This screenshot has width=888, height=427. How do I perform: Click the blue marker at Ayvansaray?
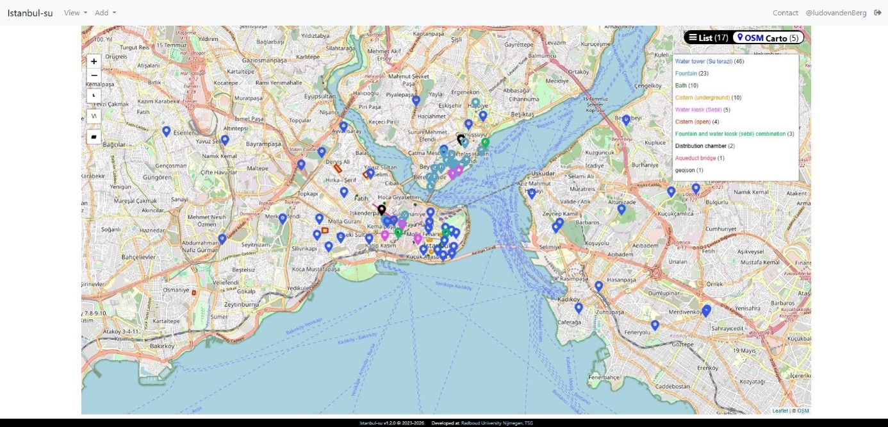(x=343, y=127)
